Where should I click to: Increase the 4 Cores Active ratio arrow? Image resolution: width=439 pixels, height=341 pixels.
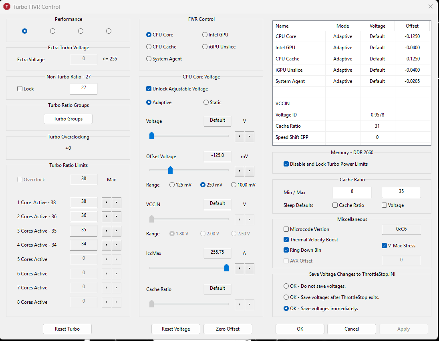[x=117, y=245]
